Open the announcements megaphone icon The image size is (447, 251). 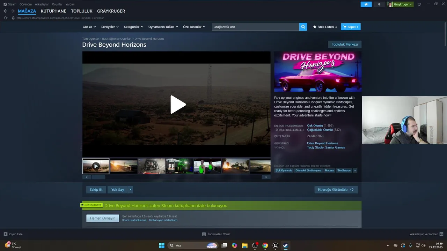(366, 5)
